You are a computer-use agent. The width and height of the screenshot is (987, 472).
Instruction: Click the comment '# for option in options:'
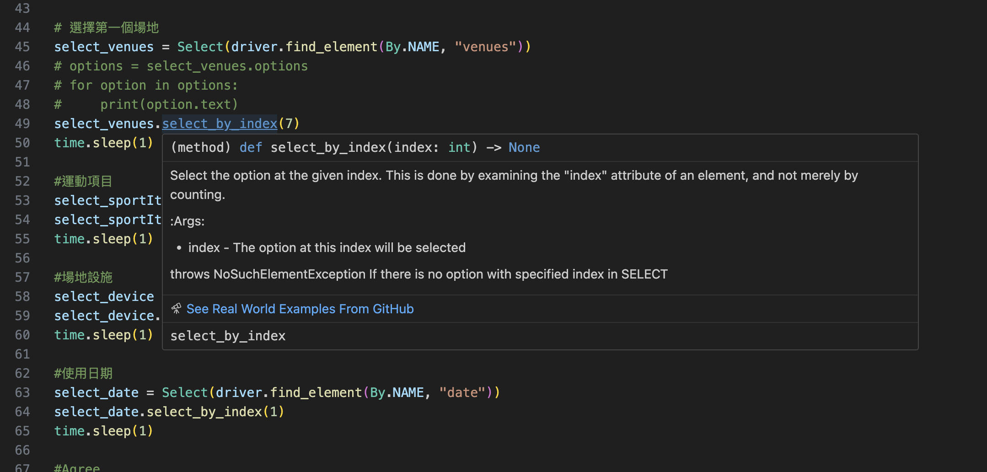point(146,85)
